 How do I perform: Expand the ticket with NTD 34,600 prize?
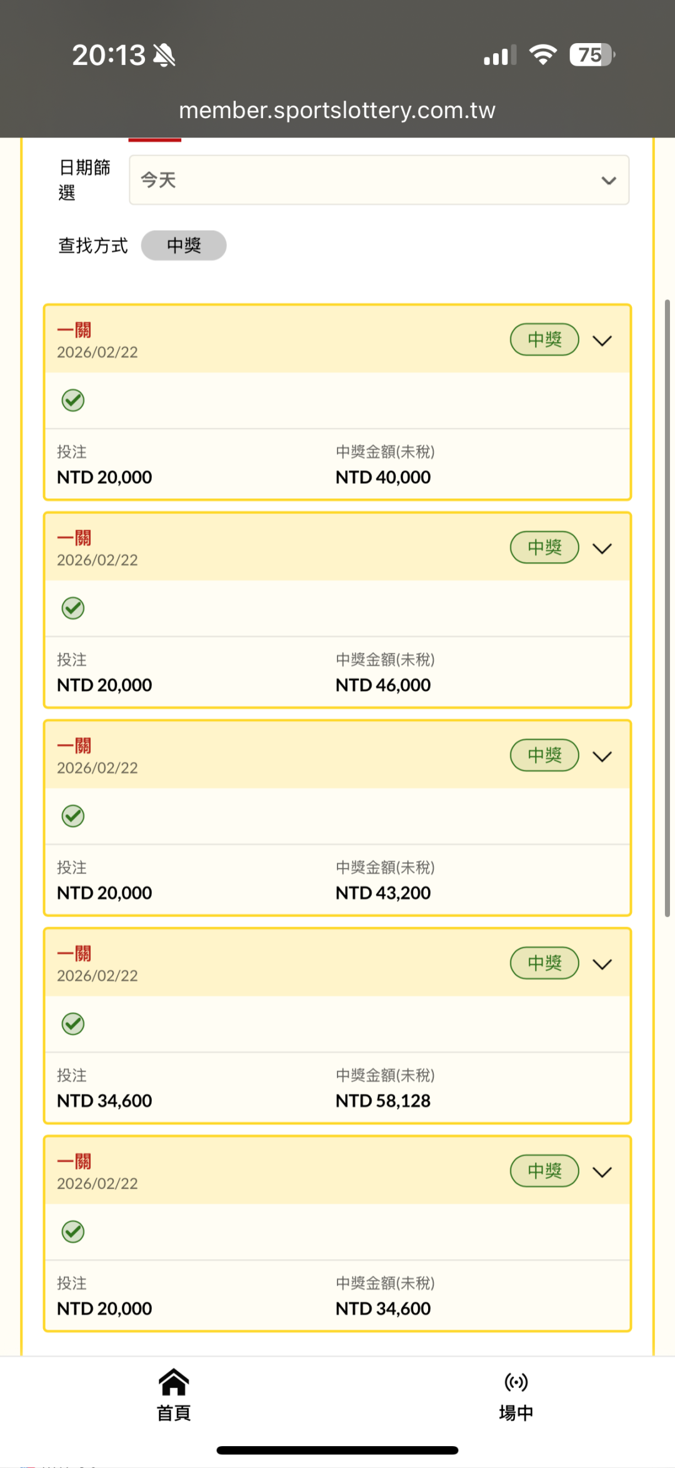[602, 1172]
